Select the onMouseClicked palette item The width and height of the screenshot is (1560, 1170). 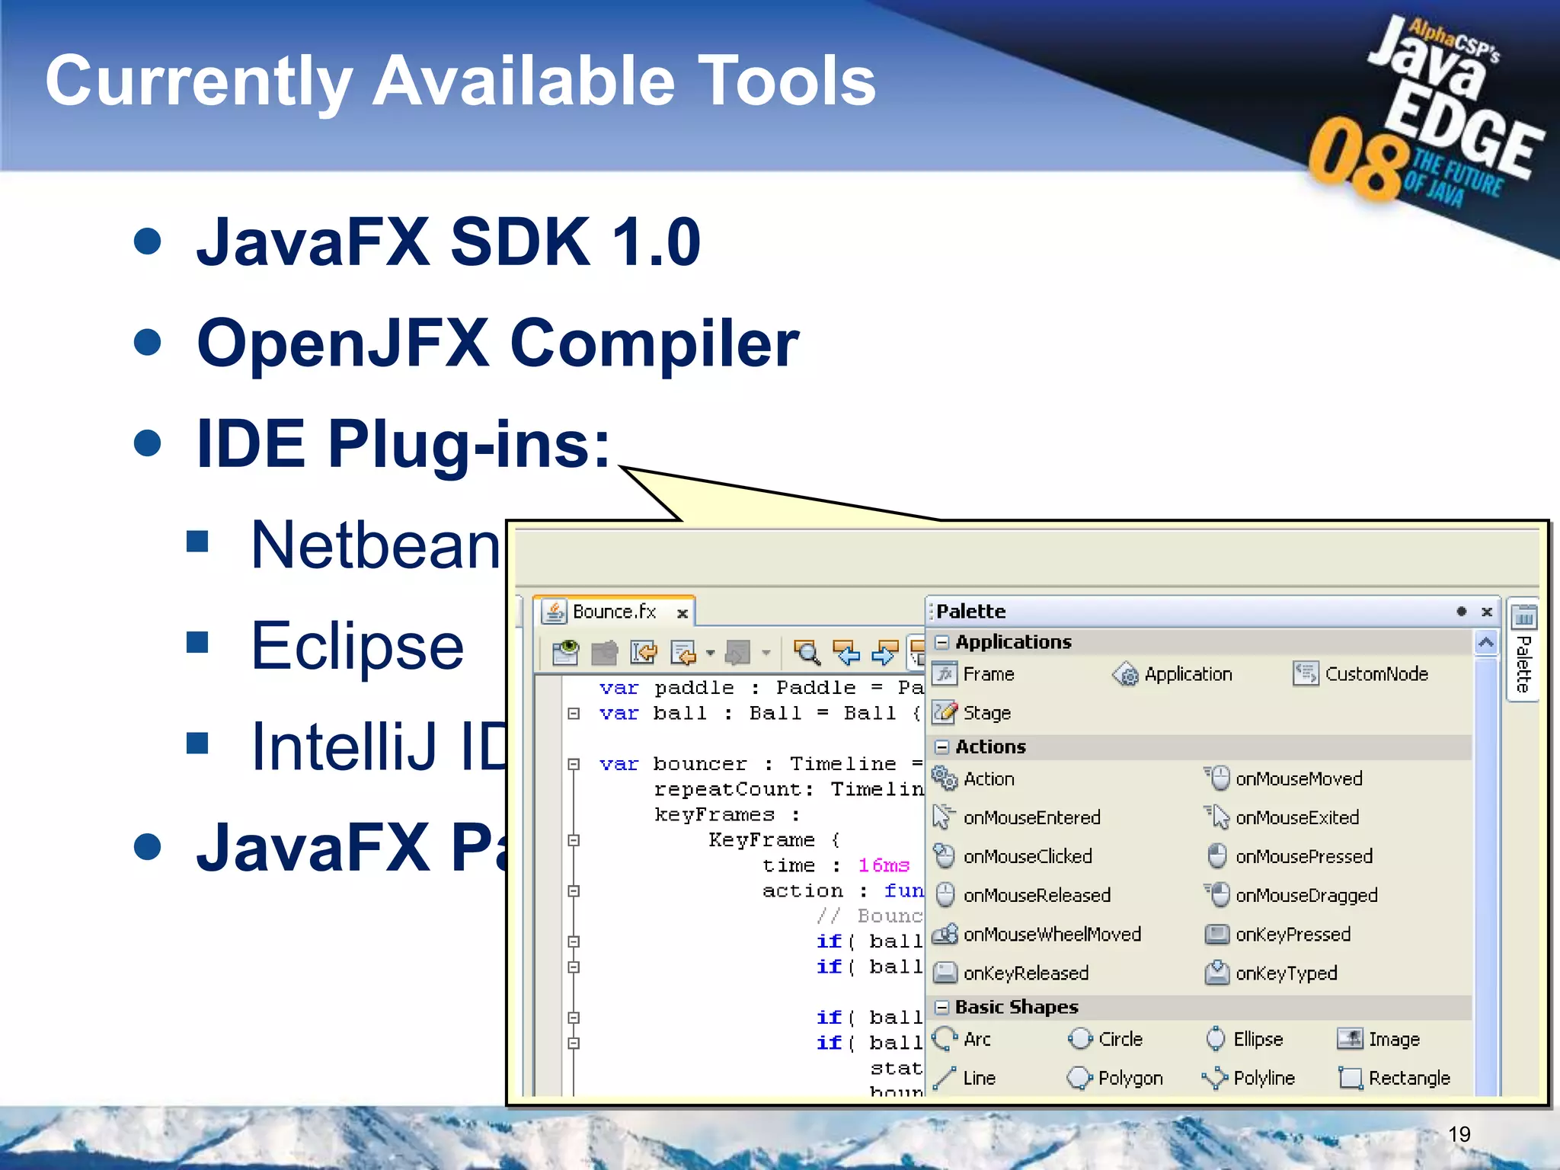click(1012, 856)
